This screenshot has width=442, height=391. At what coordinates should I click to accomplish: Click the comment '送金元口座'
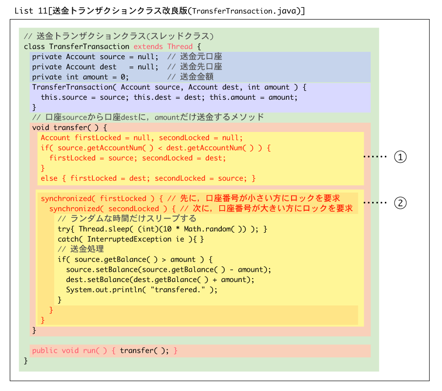pos(194,57)
